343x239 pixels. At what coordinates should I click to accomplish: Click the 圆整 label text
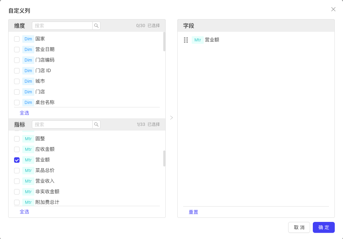point(40,139)
